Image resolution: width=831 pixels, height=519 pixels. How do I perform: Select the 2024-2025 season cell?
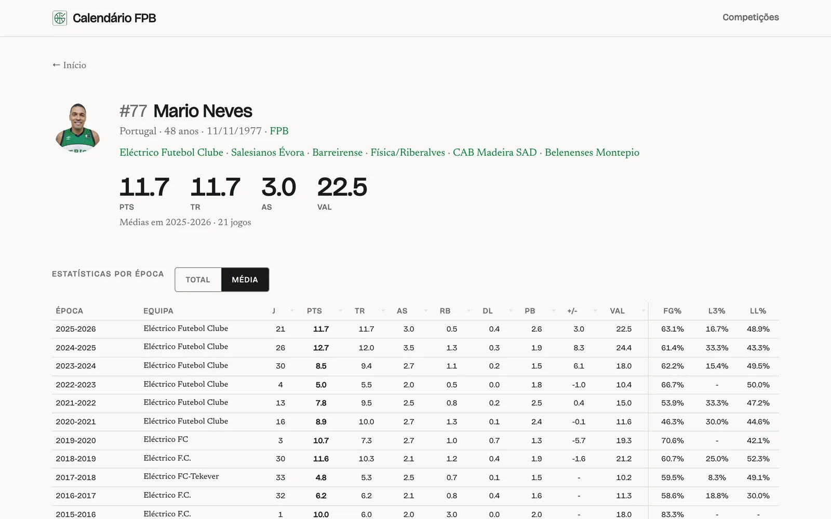tap(76, 348)
